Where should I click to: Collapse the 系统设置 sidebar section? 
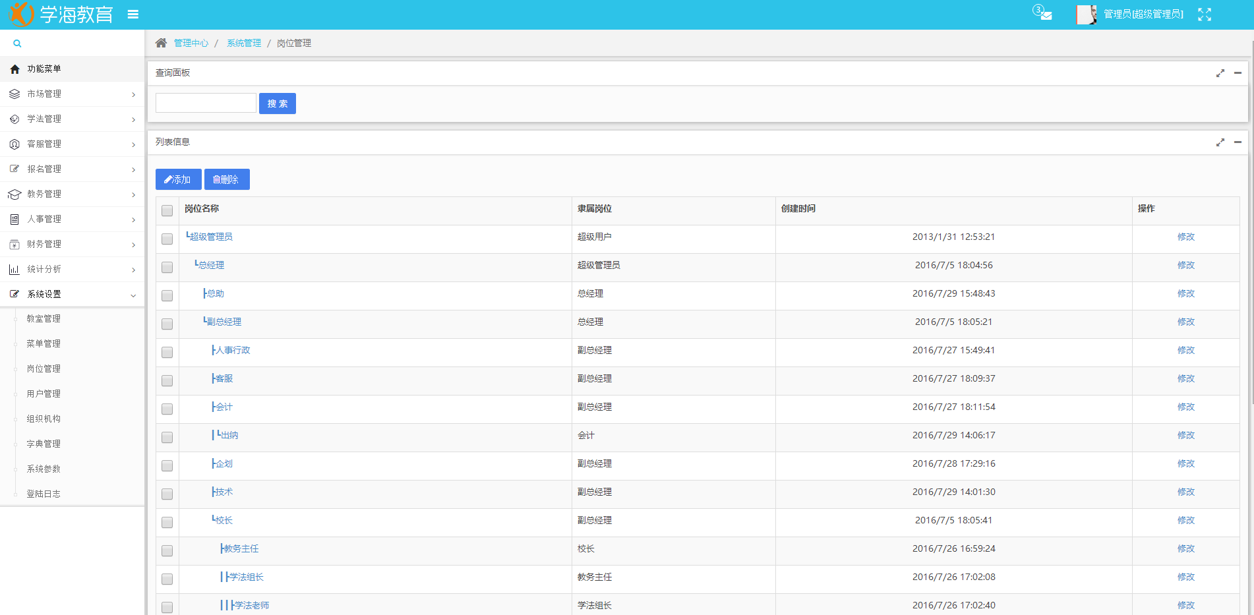click(x=72, y=295)
